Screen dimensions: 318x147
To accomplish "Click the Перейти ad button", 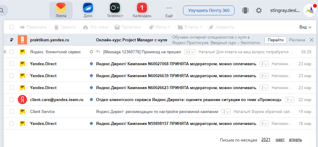I will [x=276, y=40].
